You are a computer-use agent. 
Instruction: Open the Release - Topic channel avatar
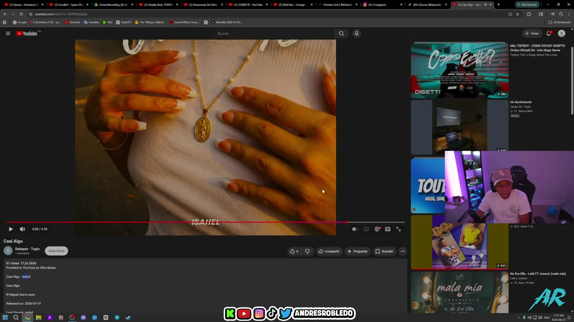tap(8, 251)
